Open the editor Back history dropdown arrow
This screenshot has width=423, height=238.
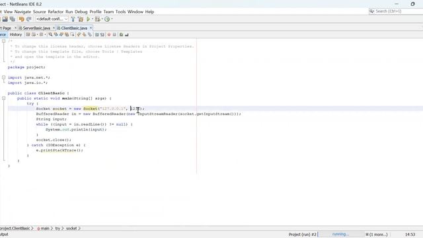[37, 34]
